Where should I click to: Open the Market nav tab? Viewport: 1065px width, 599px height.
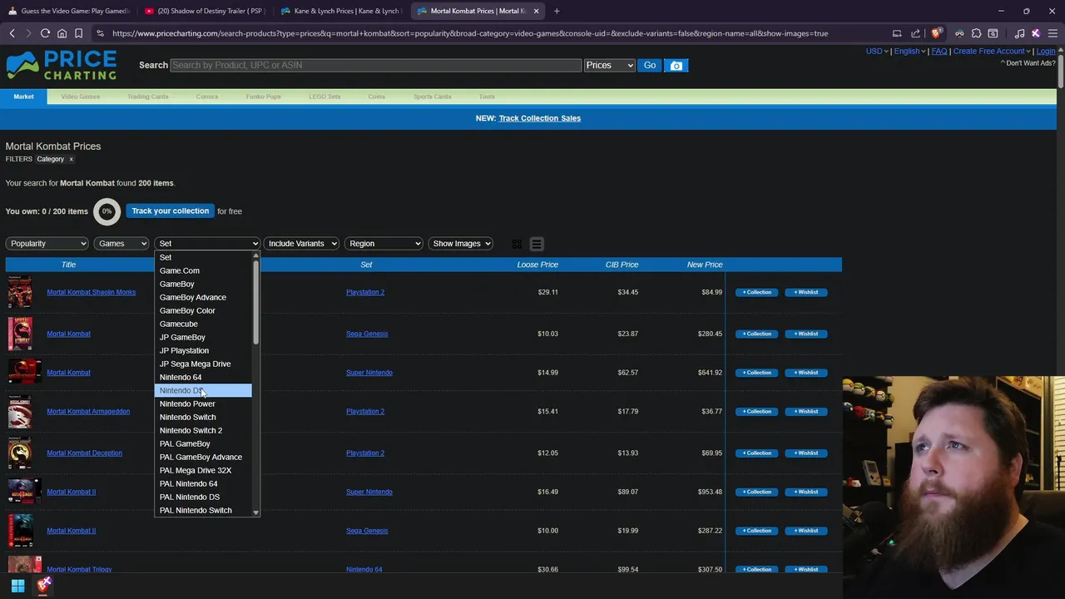(23, 97)
